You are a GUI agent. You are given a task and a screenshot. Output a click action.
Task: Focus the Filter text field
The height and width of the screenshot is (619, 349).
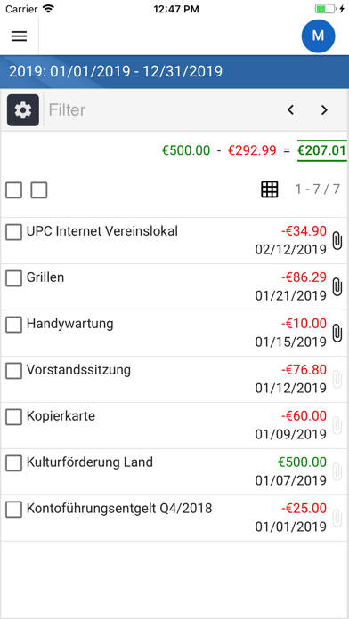coord(162,109)
